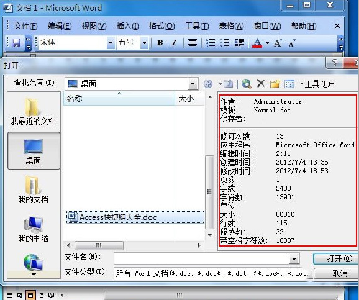Click the shrink font size icon

(292, 43)
